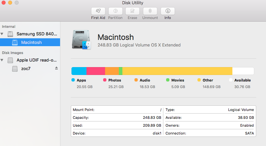Click the 148.69 GB Other value
Viewport: 266px width, 146px height.
211,87
